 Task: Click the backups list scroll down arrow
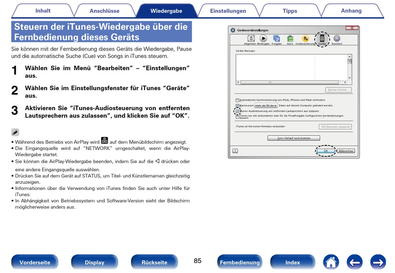349,78
